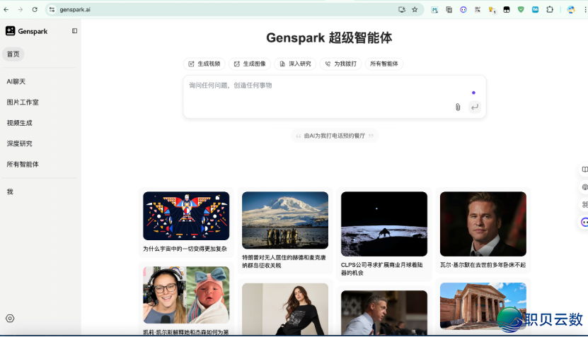This screenshot has width=588, height=337.
Task: Open the moon lander thumbnail
Action: pos(384,224)
